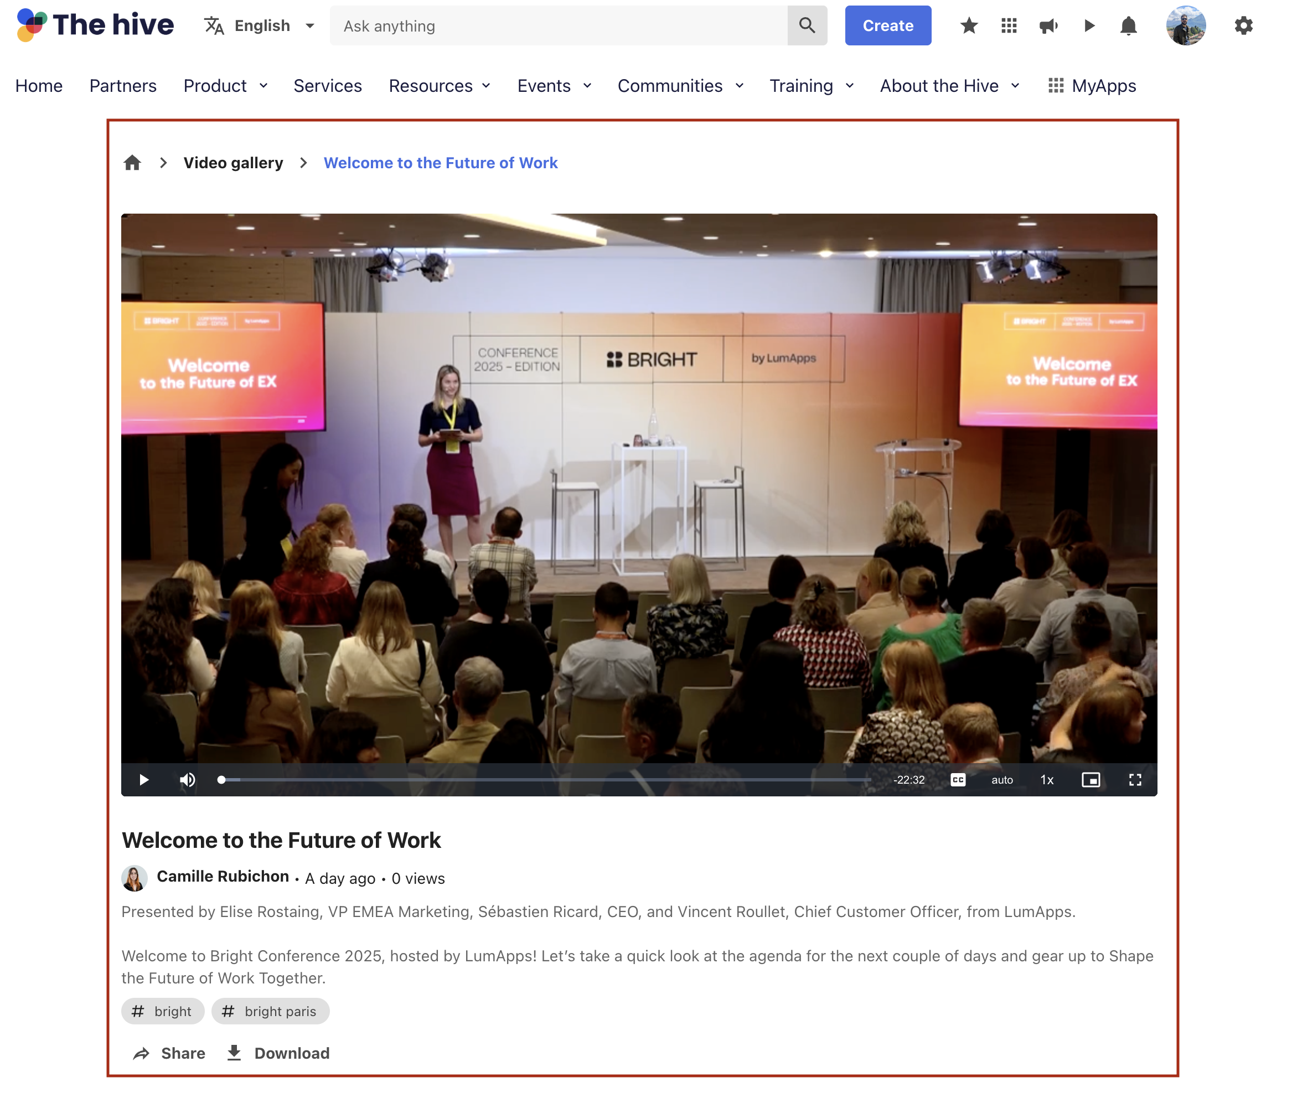Share the video
Viewport: 1292px width, 1098px height.
169,1053
